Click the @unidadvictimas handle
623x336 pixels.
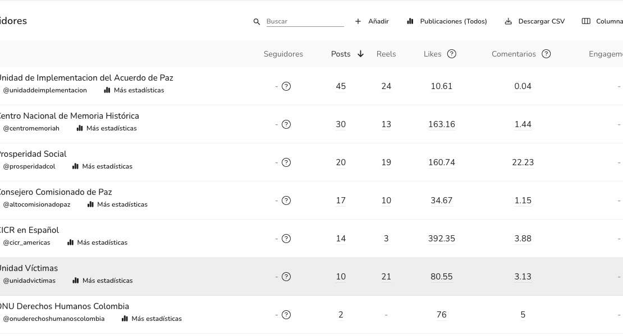(x=29, y=281)
